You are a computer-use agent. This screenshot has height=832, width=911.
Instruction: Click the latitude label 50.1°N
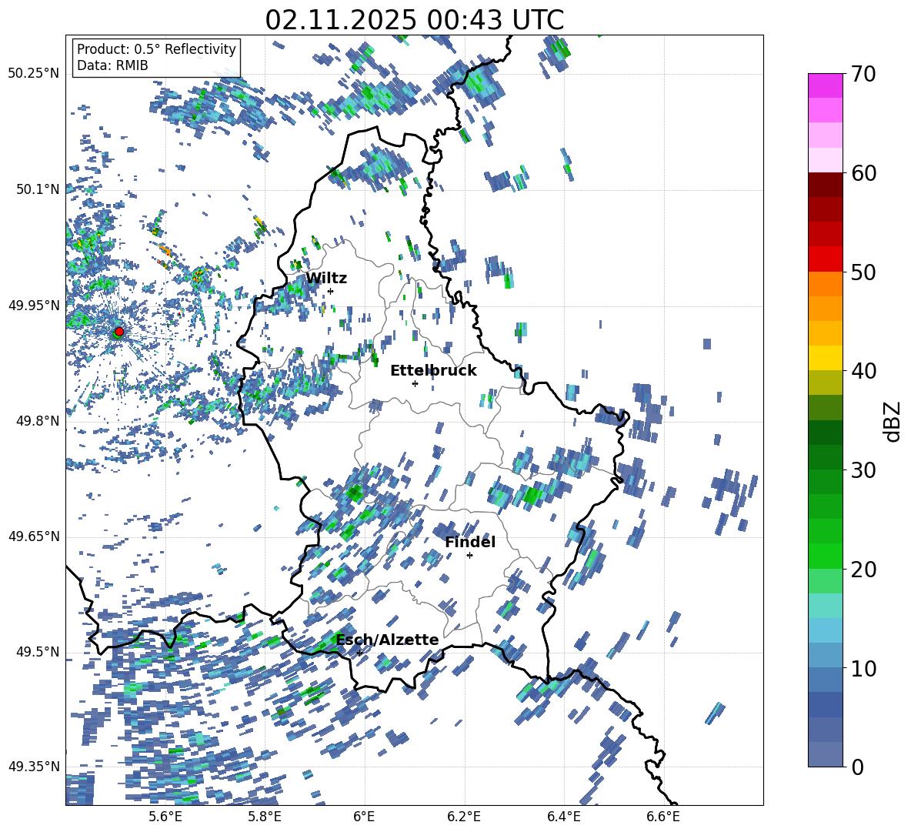pos(37,190)
